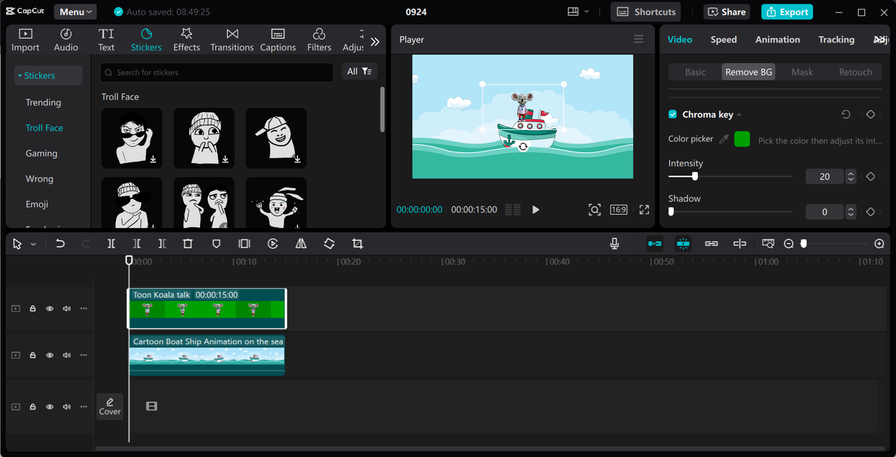Toggle the preview axis
Screen dimensions: 896x457
(x=740, y=244)
